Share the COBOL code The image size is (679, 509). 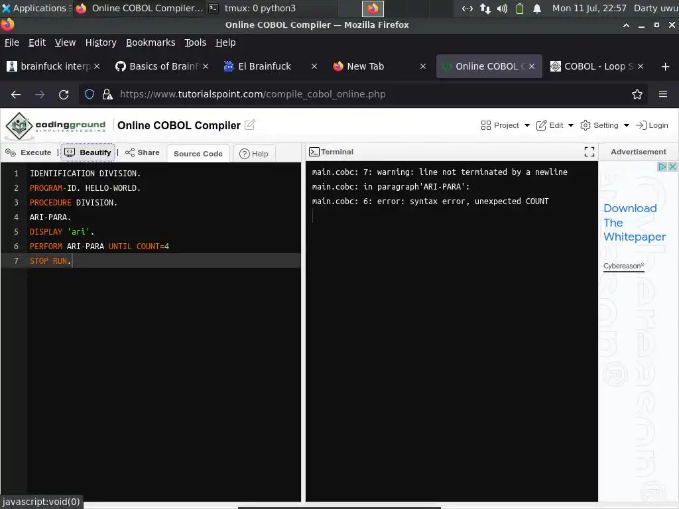coord(143,152)
